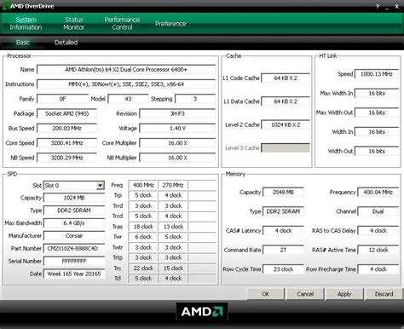The image size is (404, 329).
Task: Click the Row Cycle Time value 23 clock
Action: click(283, 269)
